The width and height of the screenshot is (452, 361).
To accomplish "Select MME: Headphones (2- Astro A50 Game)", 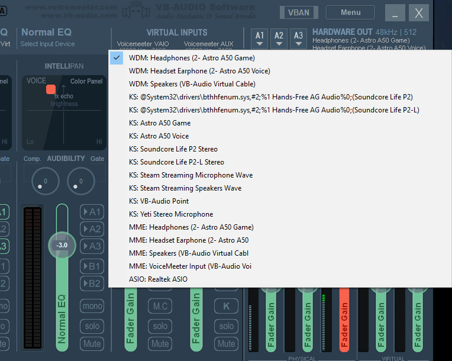I will click(280, 227).
